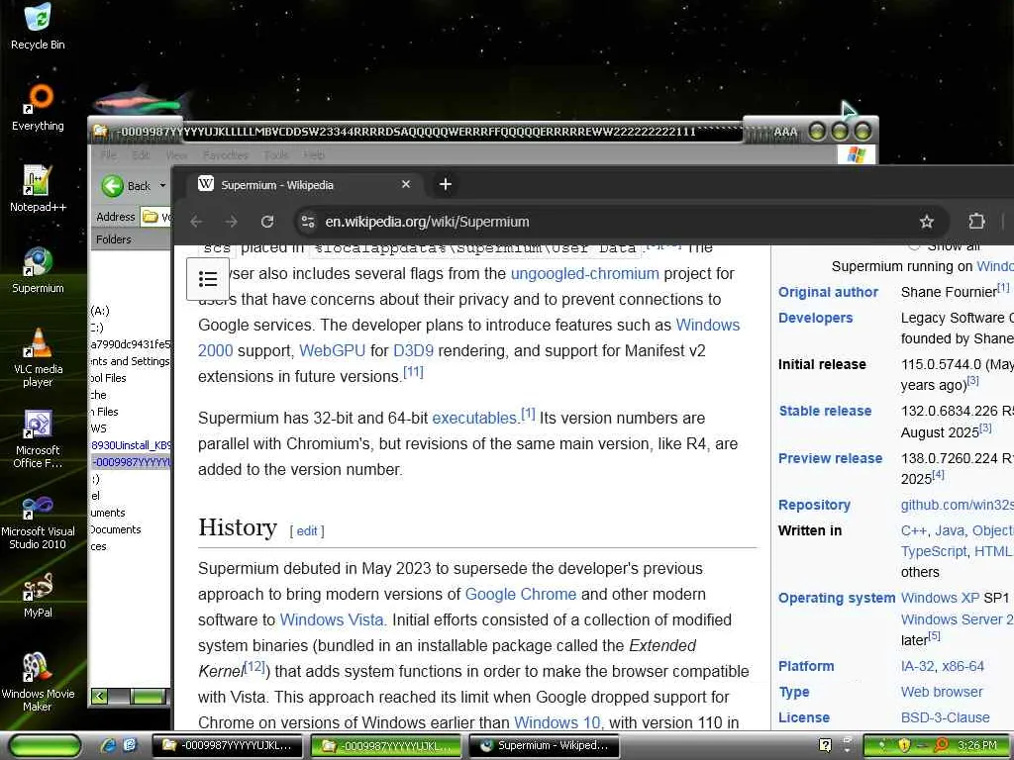The height and width of the screenshot is (760, 1014).
Task: Open the green Start button
Action: coord(45,745)
